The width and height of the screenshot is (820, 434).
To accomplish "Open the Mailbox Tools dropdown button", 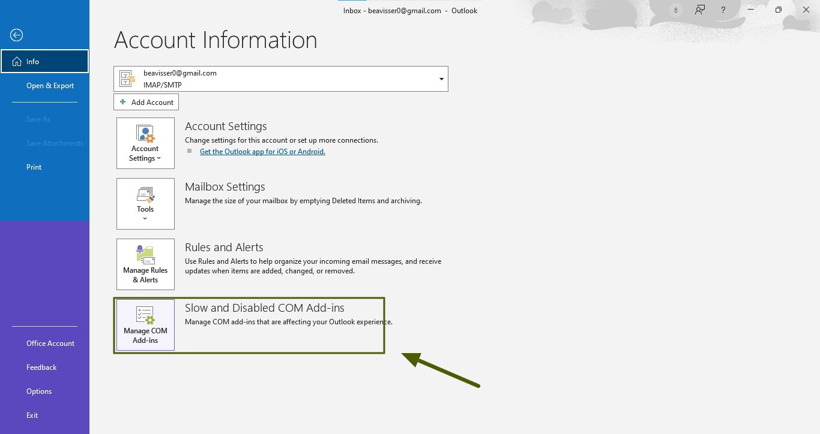I will 145,204.
